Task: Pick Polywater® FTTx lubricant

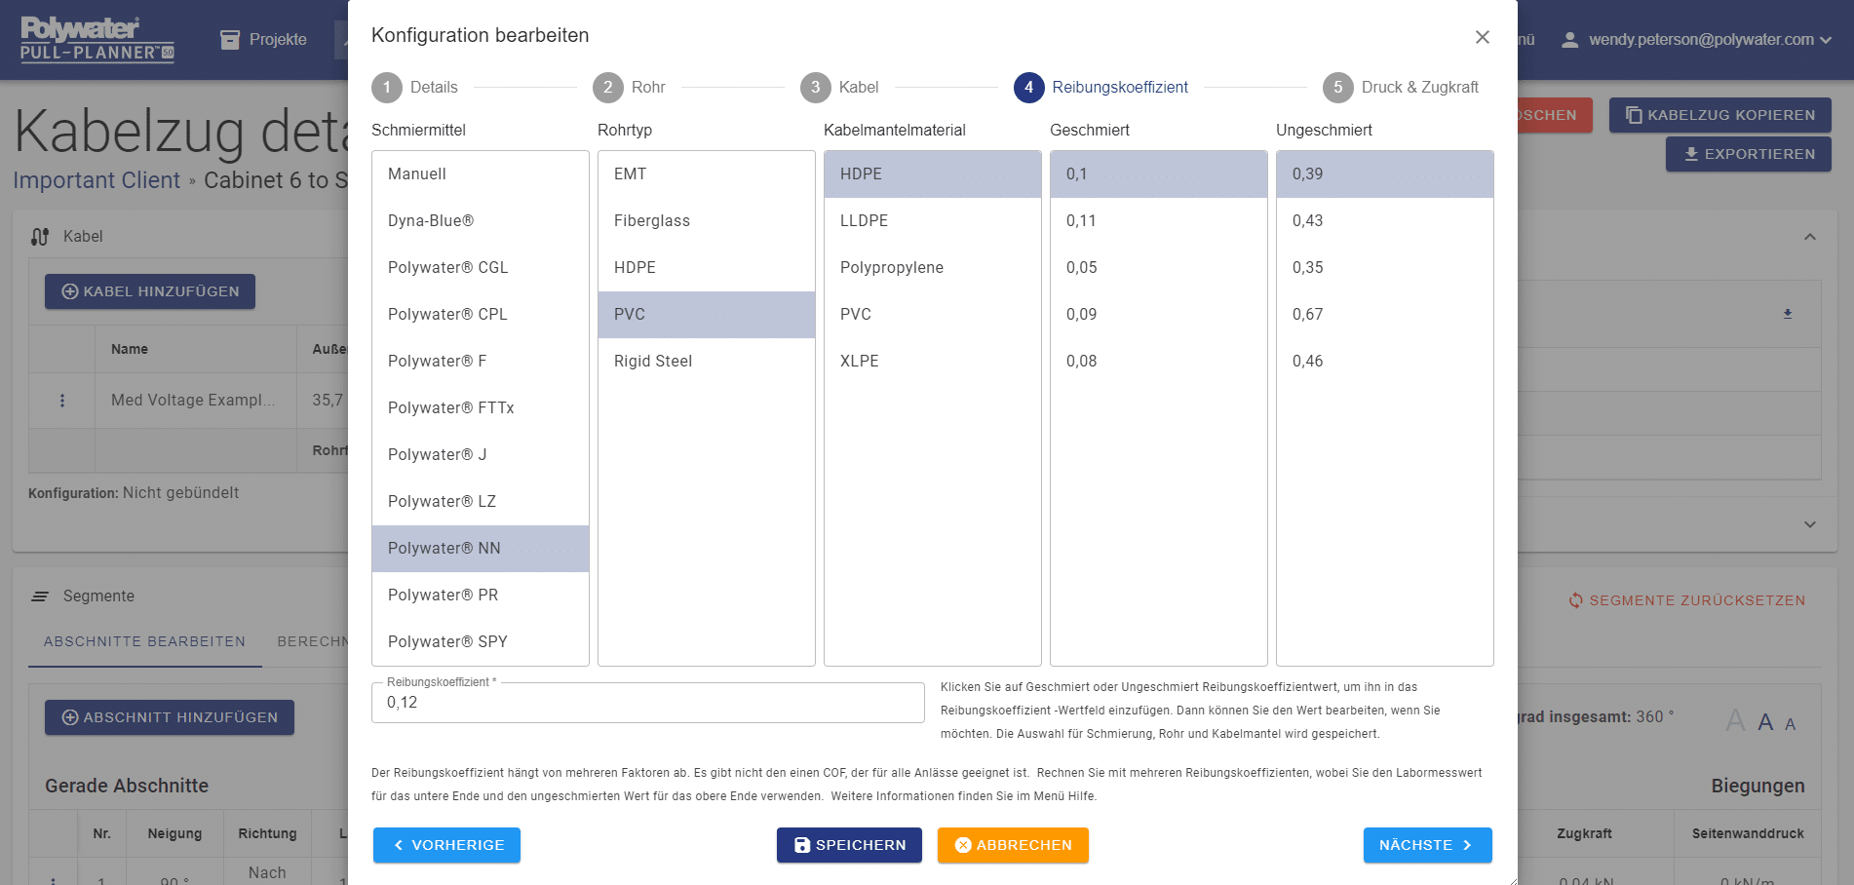Action: pyautogui.click(x=481, y=408)
